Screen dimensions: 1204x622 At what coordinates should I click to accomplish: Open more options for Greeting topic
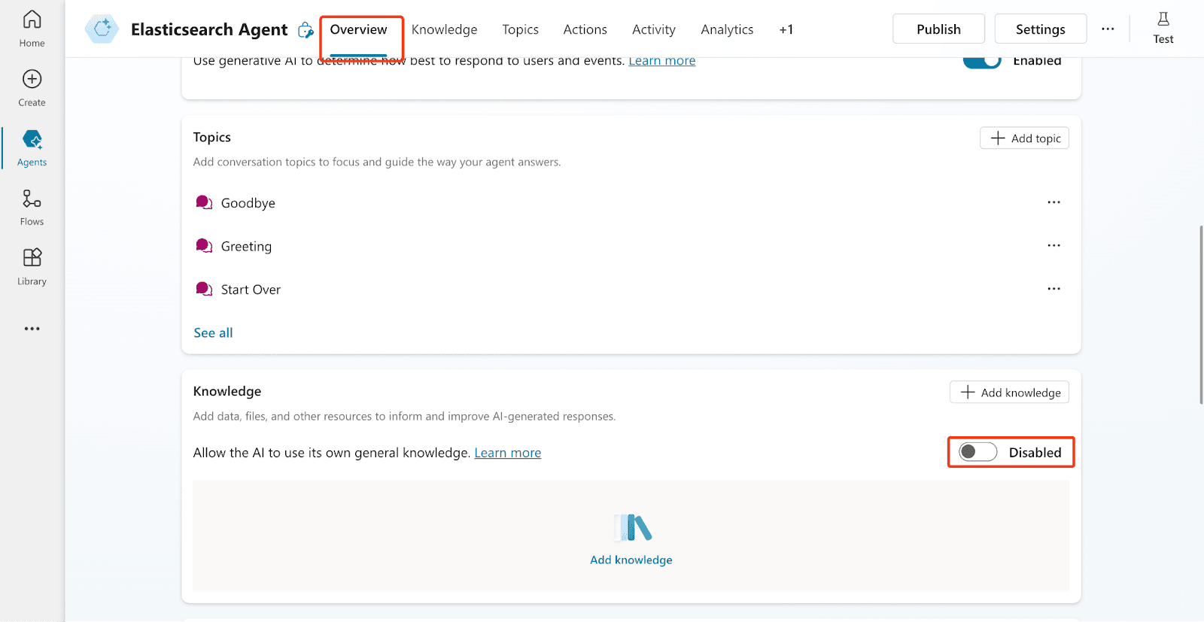click(1053, 246)
